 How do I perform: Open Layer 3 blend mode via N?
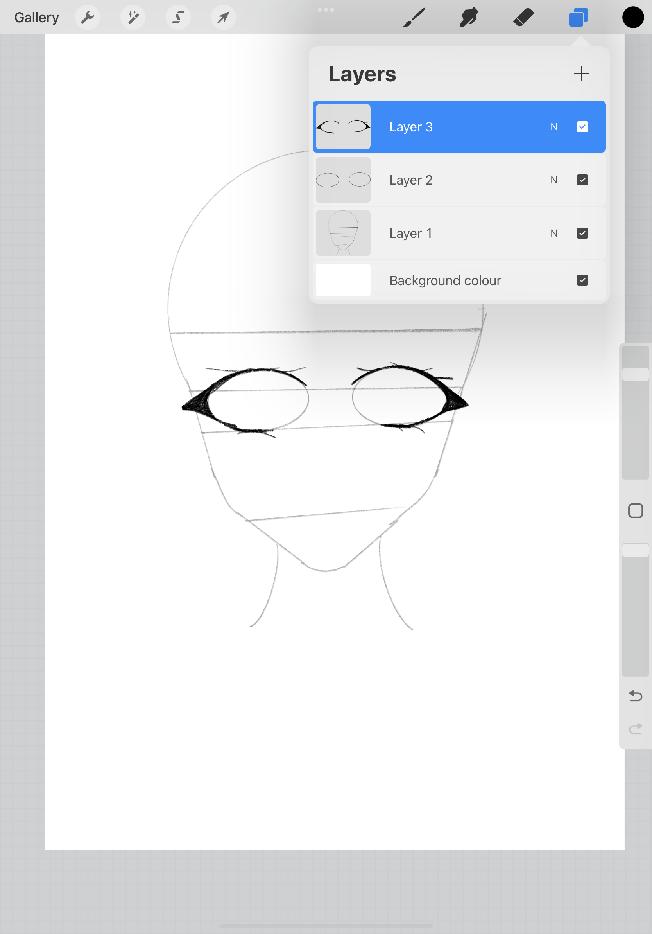[554, 127]
